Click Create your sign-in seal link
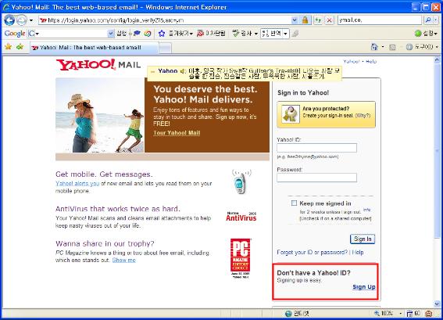The image size is (443, 320). 328,116
